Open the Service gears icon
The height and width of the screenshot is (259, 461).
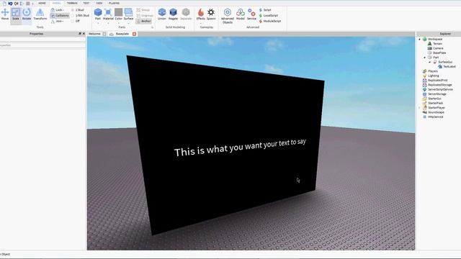pos(251,14)
